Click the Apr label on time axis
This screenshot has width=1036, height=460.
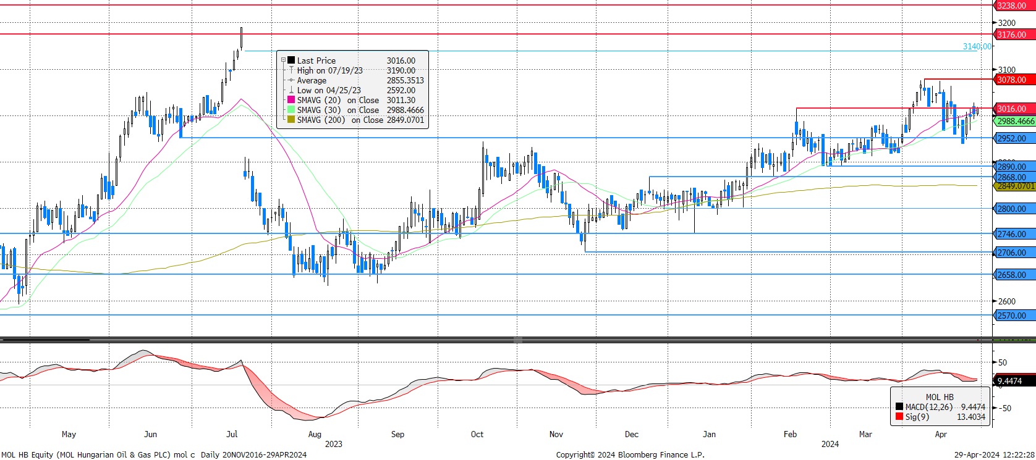coord(941,434)
